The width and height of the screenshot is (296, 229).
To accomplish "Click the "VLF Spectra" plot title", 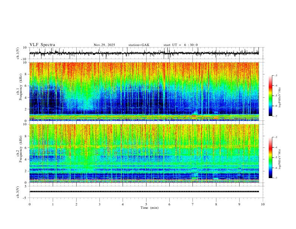I will [x=42, y=45].
